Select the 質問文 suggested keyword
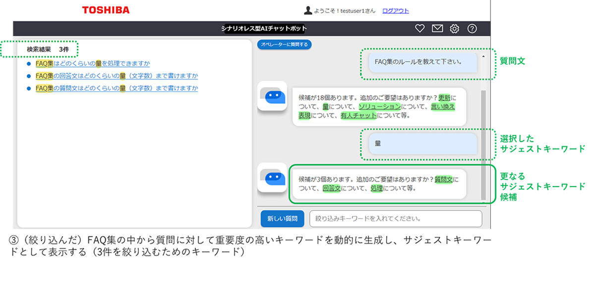This screenshot has width=595, height=297. pos(444,179)
